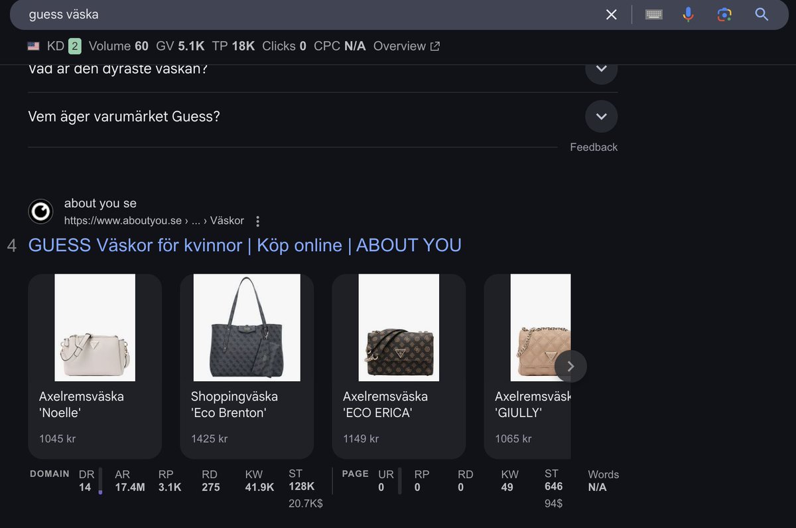Click the 1425 kr price
The image size is (796, 528).
tap(209, 439)
